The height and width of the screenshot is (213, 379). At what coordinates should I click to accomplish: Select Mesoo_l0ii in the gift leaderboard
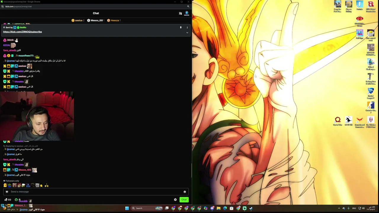tap(96, 20)
